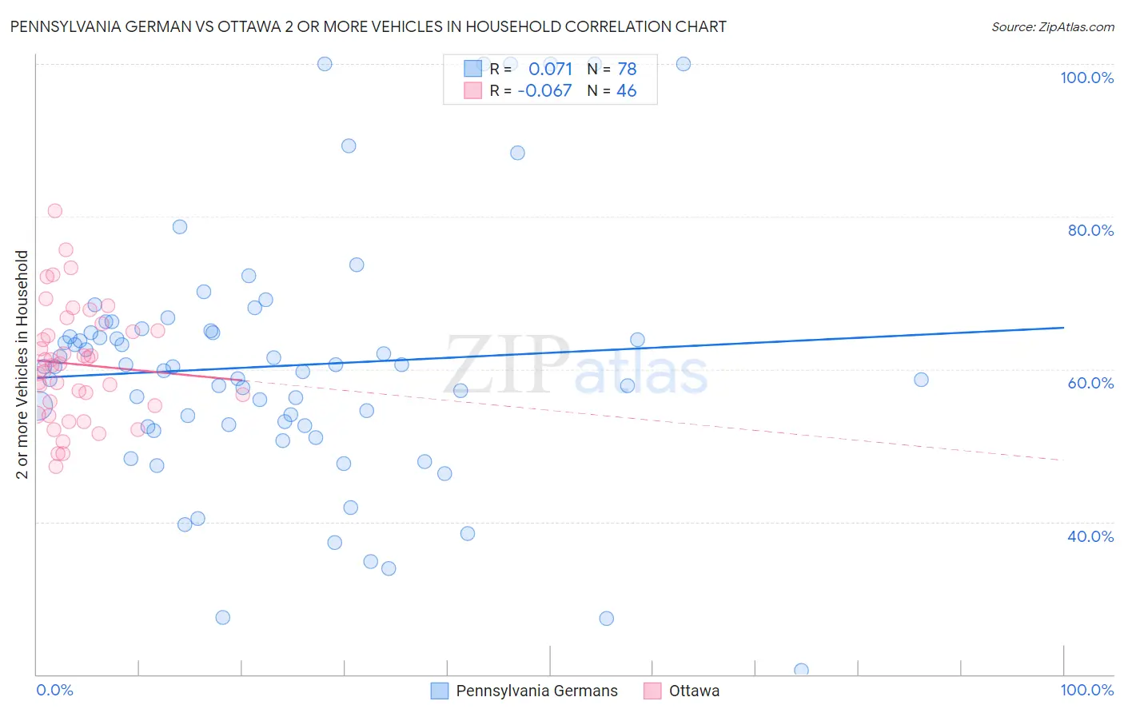Image resolution: width=1124 pixels, height=713 pixels.
Task: Select the blue data point near 88% center
Action: [517, 153]
